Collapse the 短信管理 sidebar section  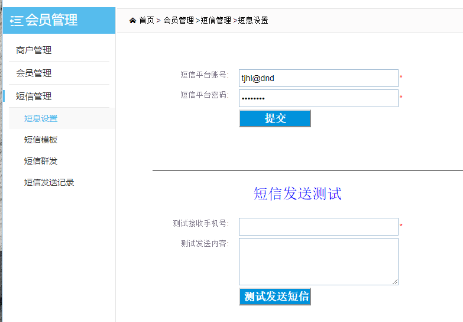tap(34, 96)
